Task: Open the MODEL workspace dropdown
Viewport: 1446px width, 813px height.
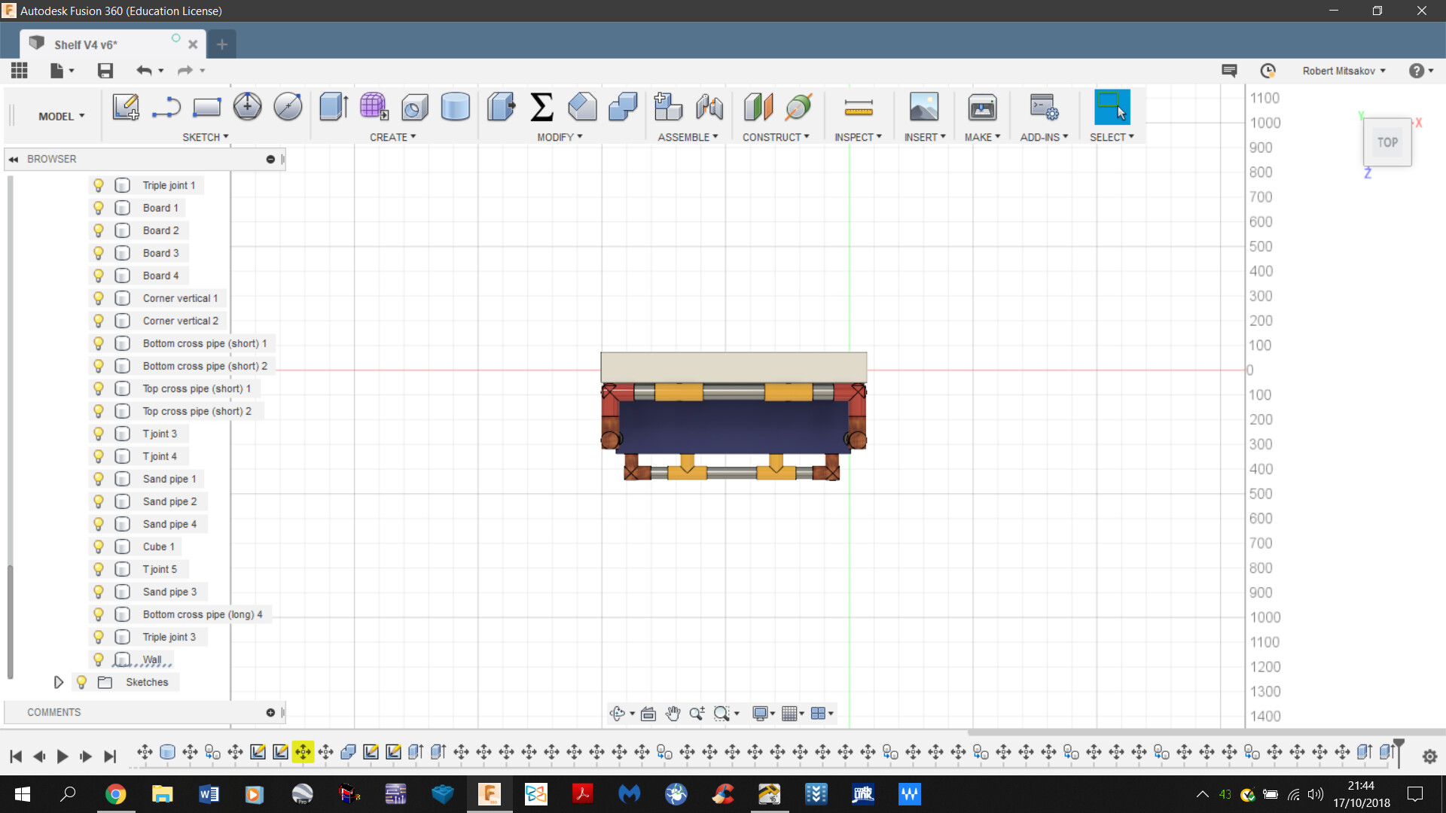Action: click(x=62, y=117)
